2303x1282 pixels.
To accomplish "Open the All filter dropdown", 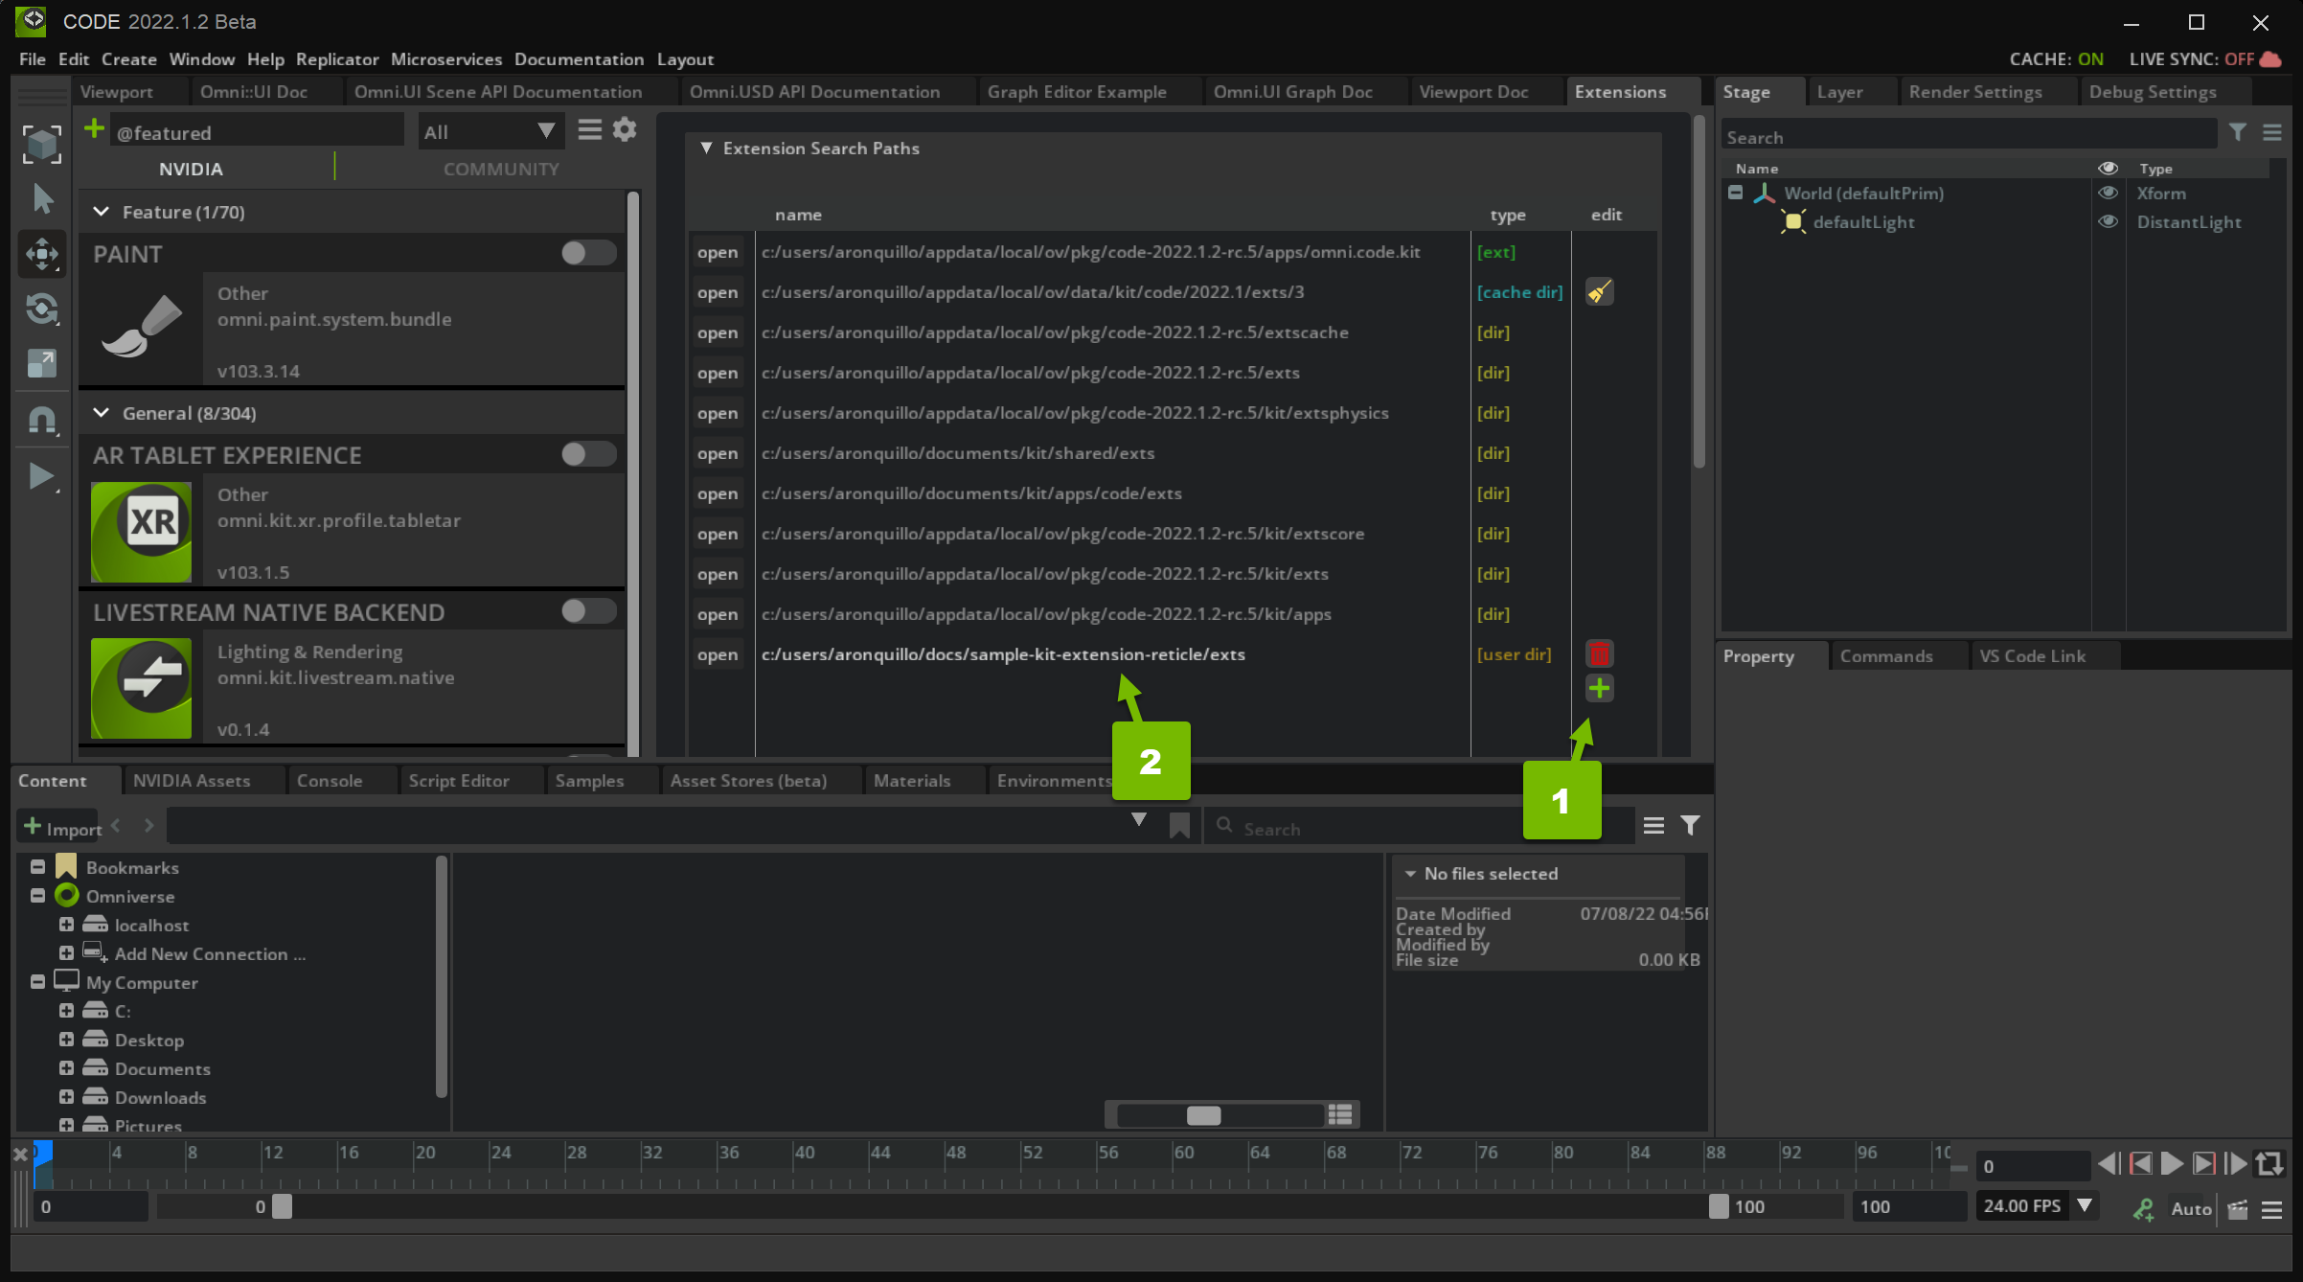I will pyautogui.click(x=490, y=131).
